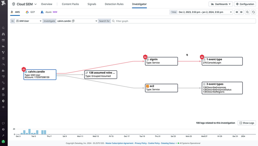The height and width of the screenshot is (146, 258).
Task: Select the signin service node
Action: 161,61
